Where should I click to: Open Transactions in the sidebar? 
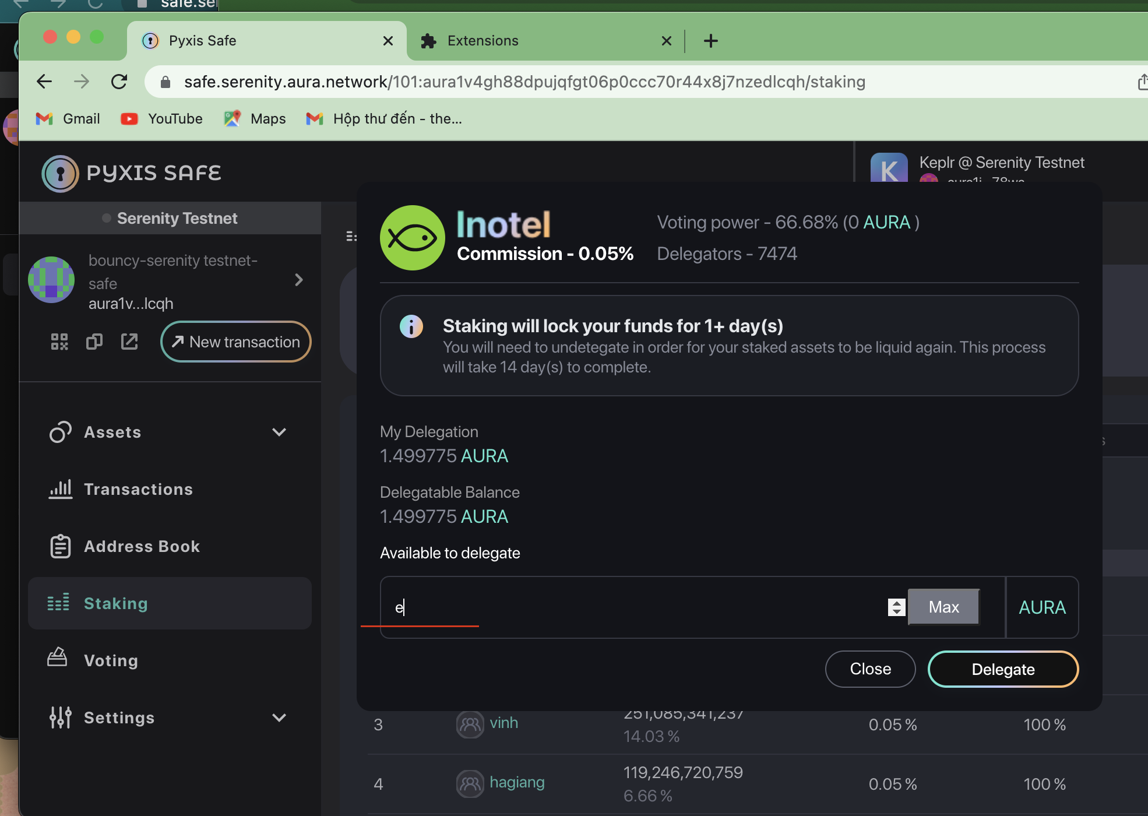click(x=138, y=489)
